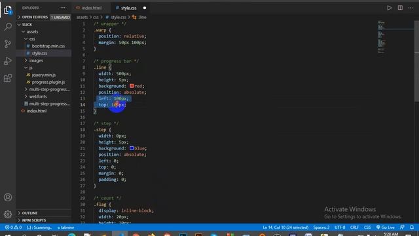Open the Run and Debug view
419x236 pixels.
[8, 61]
